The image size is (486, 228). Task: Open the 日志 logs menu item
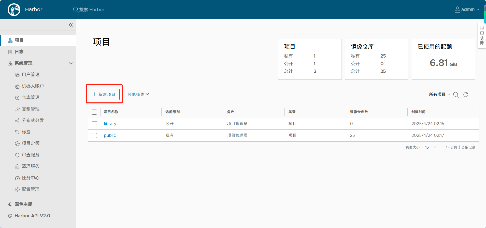[x=38, y=52]
